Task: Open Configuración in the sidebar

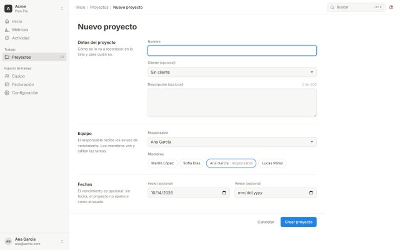Action: pyautogui.click(x=34, y=93)
